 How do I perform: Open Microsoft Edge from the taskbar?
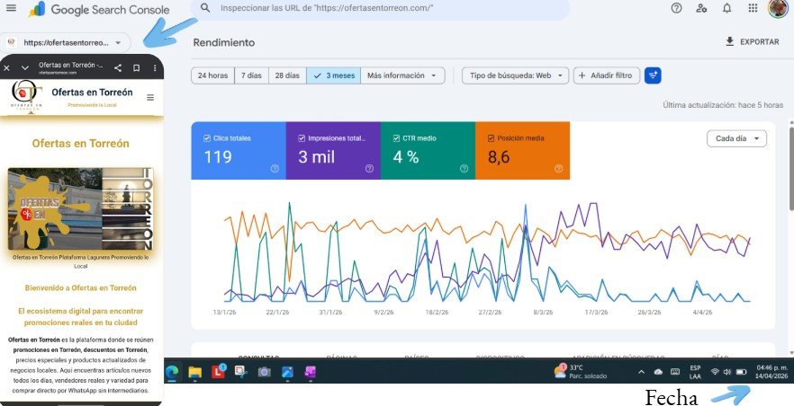pyautogui.click(x=172, y=372)
